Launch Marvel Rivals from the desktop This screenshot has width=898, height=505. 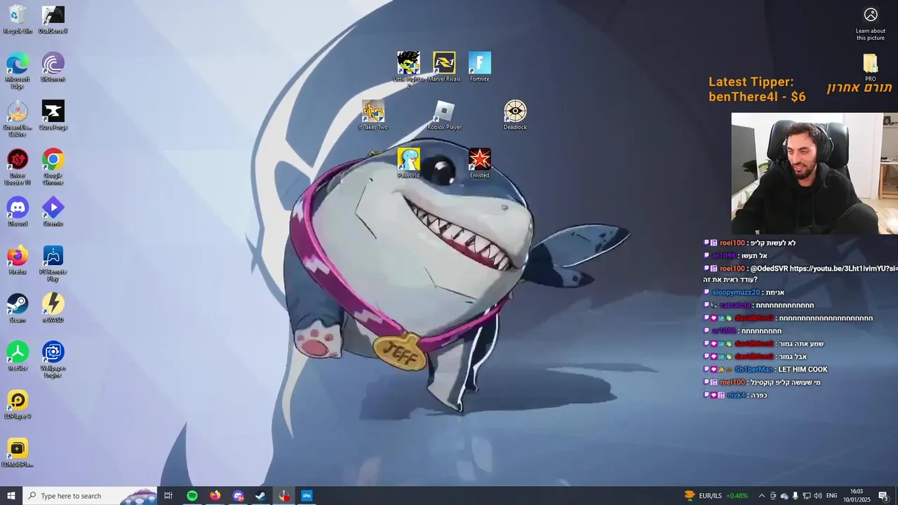tap(444, 67)
